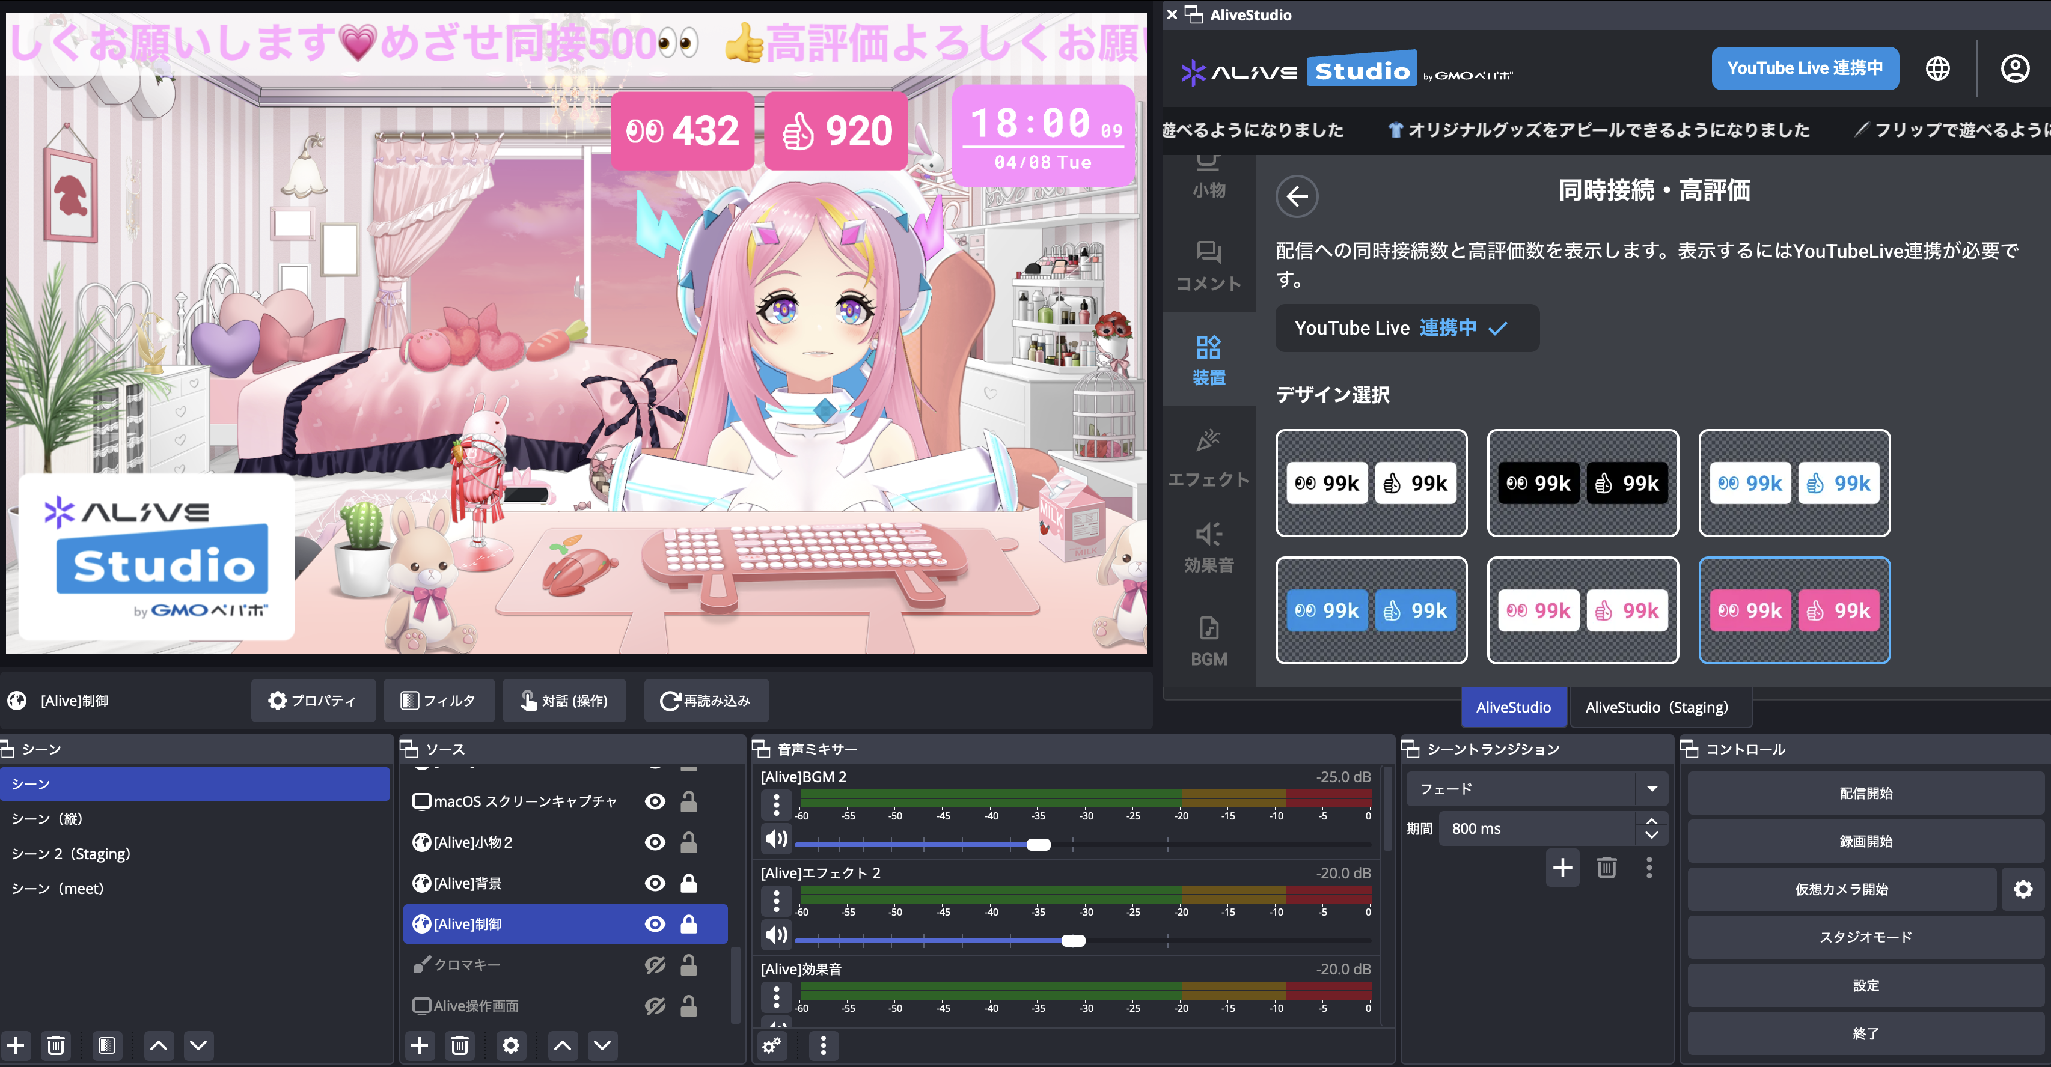
Task: Open audio mixer menu dots at bottom
Action: click(824, 1045)
